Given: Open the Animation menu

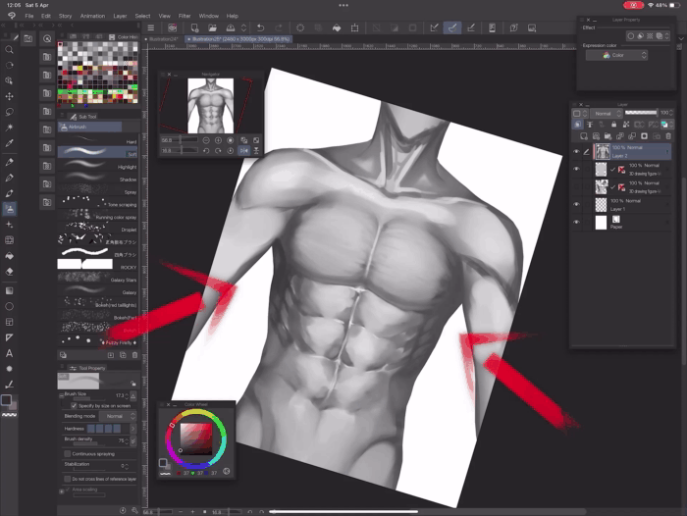Looking at the screenshot, I should tap(92, 16).
